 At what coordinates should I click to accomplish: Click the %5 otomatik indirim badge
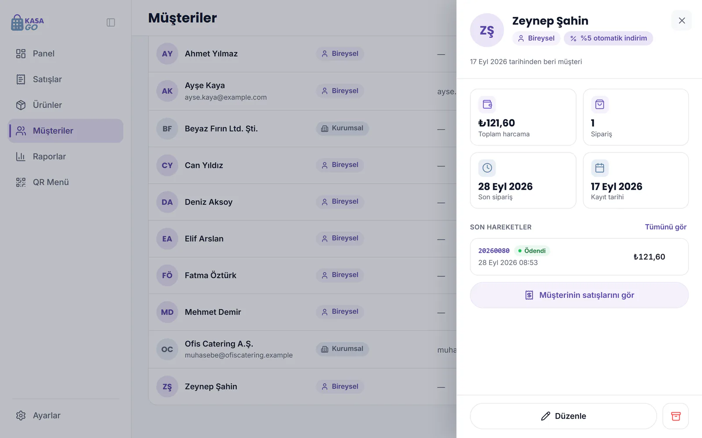coord(609,38)
